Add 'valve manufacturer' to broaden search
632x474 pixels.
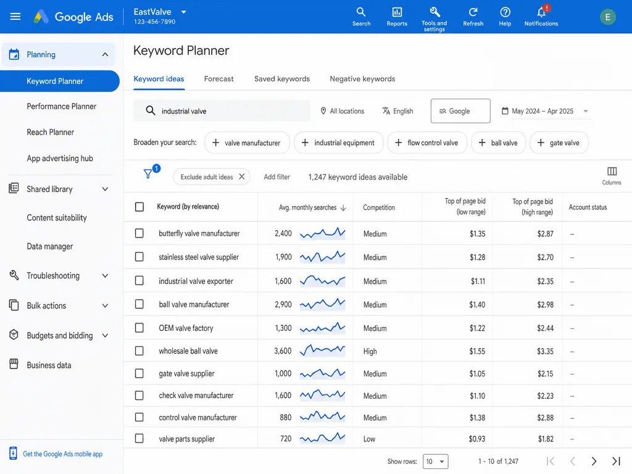[x=247, y=143]
